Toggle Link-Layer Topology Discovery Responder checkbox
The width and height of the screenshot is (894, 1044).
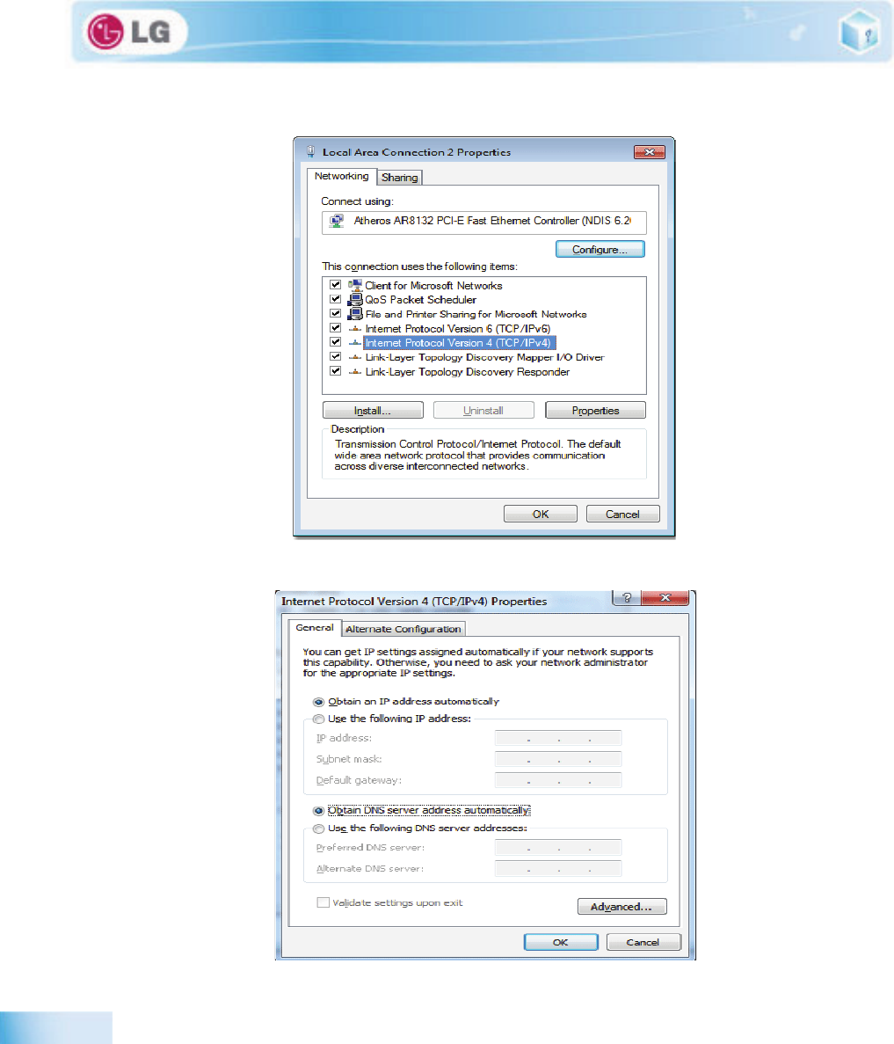click(336, 371)
